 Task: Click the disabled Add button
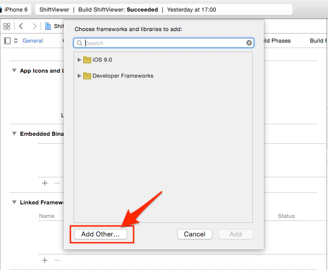[236, 234]
